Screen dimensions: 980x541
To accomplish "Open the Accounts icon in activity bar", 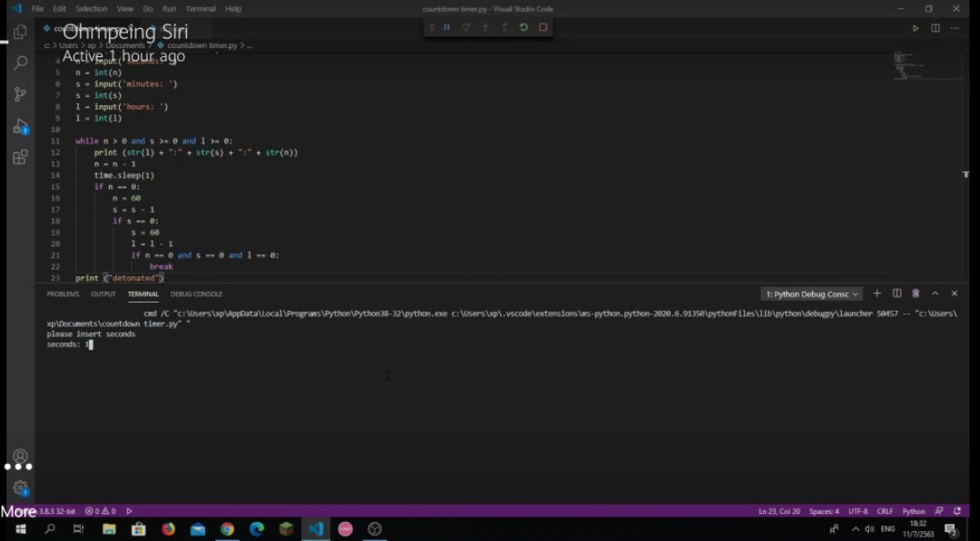I will point(20,456).
